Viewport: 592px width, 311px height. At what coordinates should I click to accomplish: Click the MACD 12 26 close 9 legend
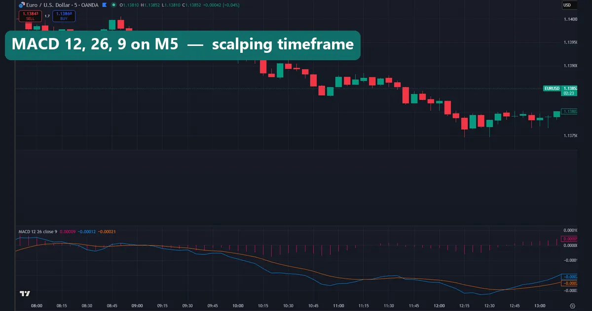point(38,232)
